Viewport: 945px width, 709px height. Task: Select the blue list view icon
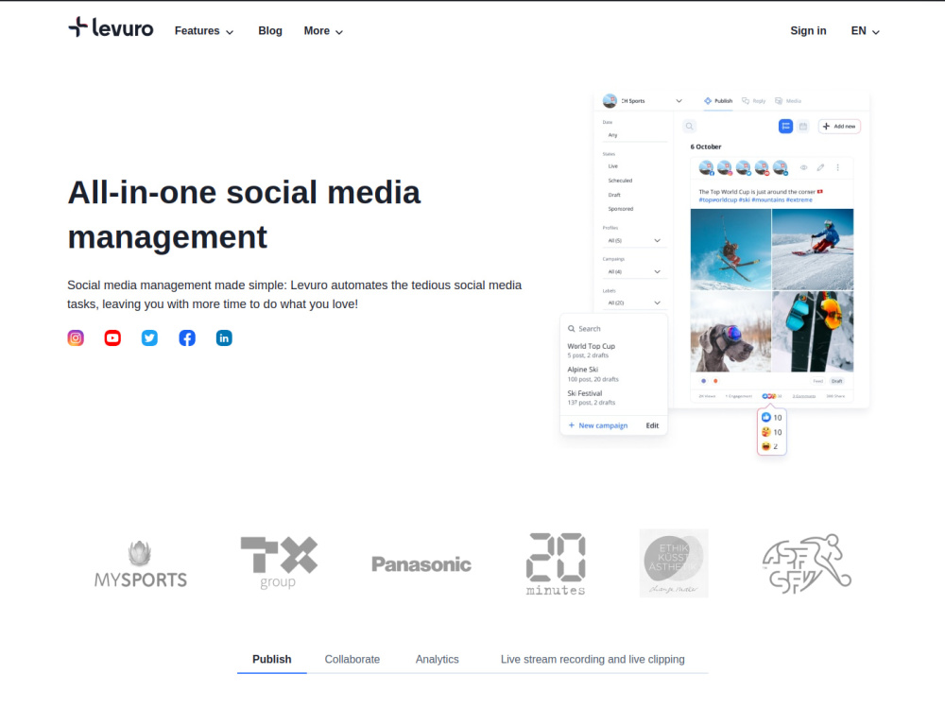[x=785, y=126]
